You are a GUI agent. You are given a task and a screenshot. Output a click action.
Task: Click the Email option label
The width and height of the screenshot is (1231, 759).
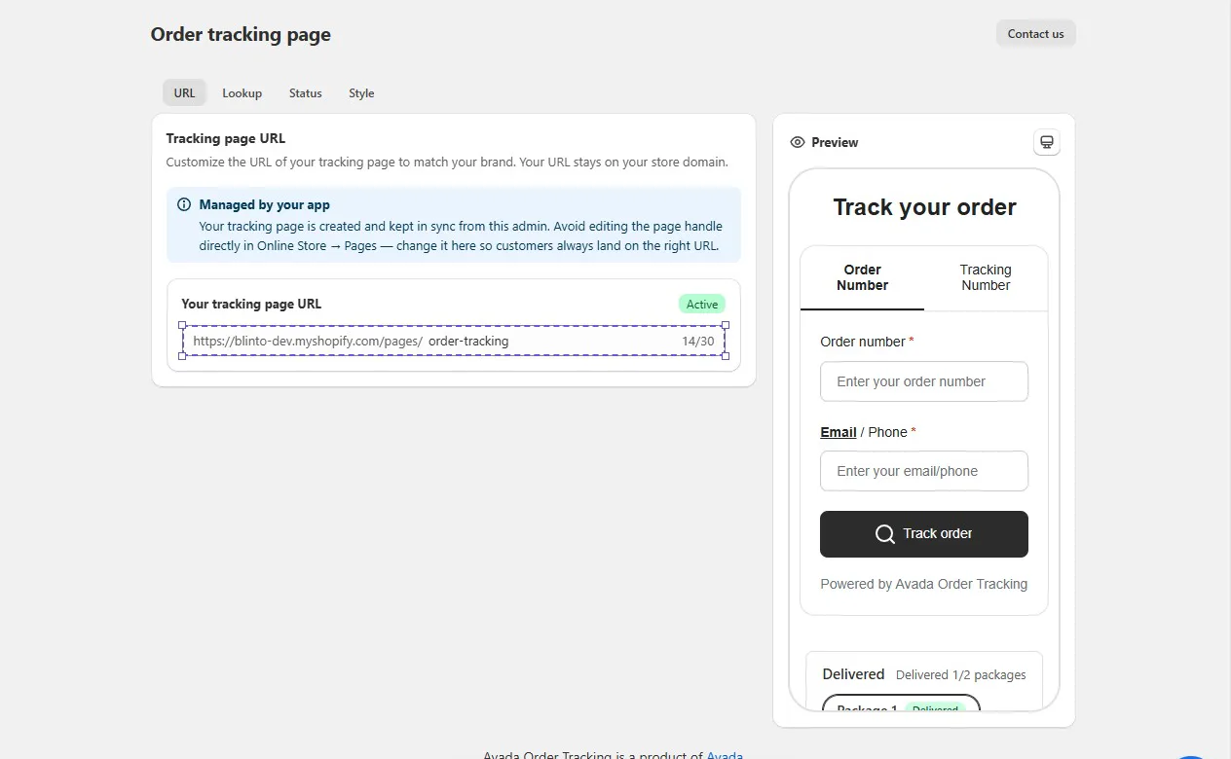(x=839, y=432)
